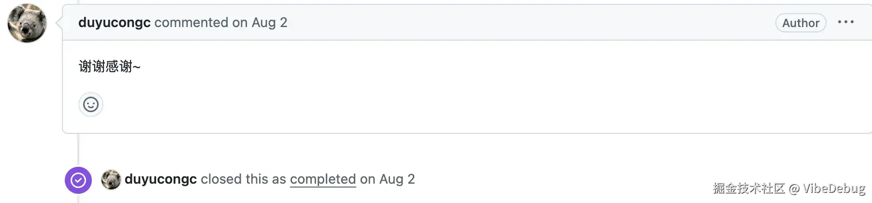The height and width of the screenshot is (203, 872).
Task: Click the small koala avatar in closed event
Action: click(x=111, y=180)
